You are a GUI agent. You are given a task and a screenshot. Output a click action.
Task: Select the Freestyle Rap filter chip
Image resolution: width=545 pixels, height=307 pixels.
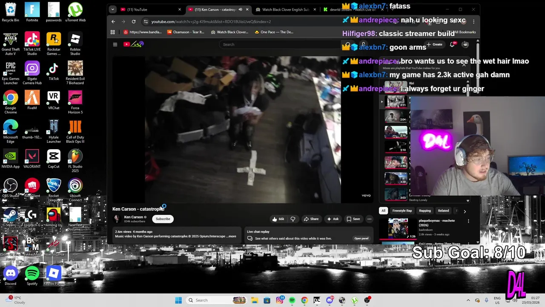402,211
